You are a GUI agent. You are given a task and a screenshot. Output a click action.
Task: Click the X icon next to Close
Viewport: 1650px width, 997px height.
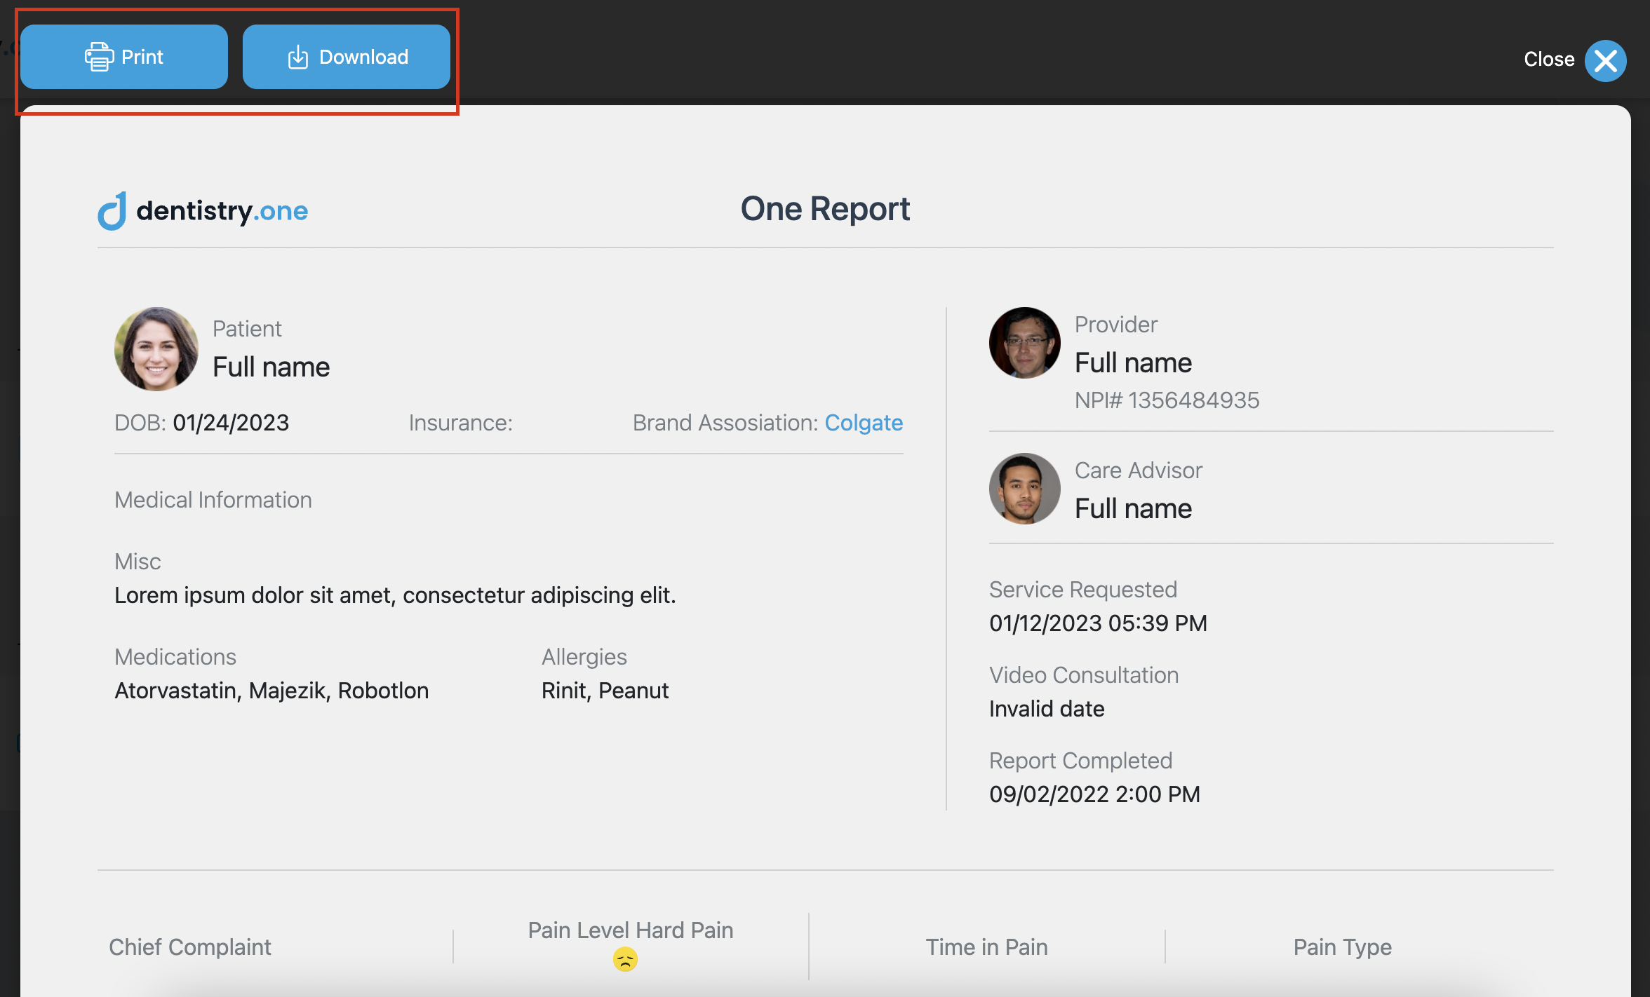[x=1607, y=61]
